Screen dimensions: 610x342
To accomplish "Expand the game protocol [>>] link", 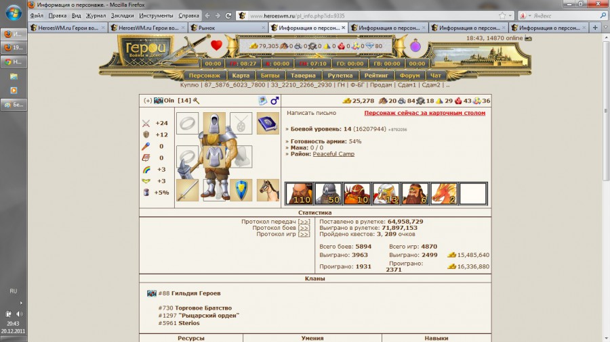I will pyautogui.click(x=304, y=234).
